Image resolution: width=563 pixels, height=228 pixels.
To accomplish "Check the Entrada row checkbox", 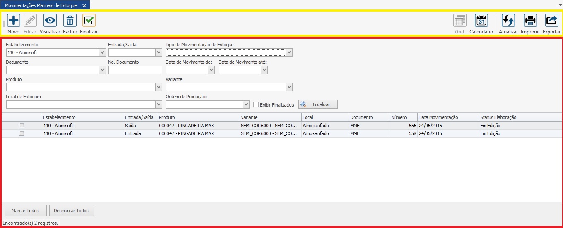I will click(22, 133).
